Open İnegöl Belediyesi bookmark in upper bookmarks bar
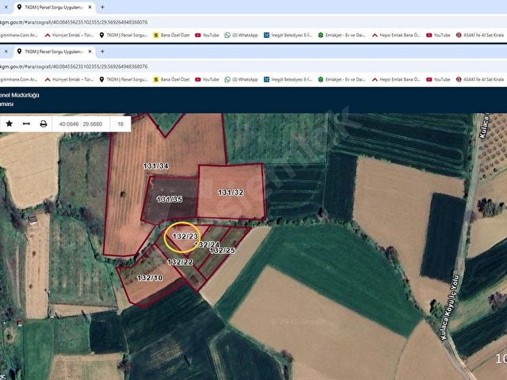 click(288, 35)
